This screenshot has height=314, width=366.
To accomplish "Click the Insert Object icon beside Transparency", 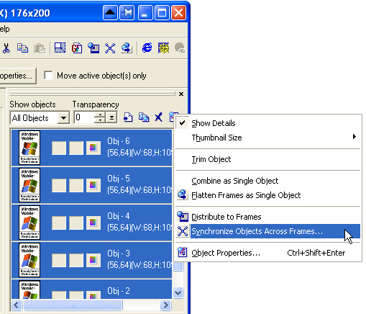I will point(128,117).
